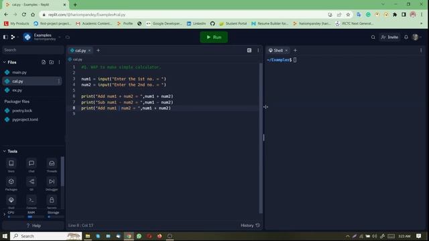Open Files section options menu

pos(60,62)
